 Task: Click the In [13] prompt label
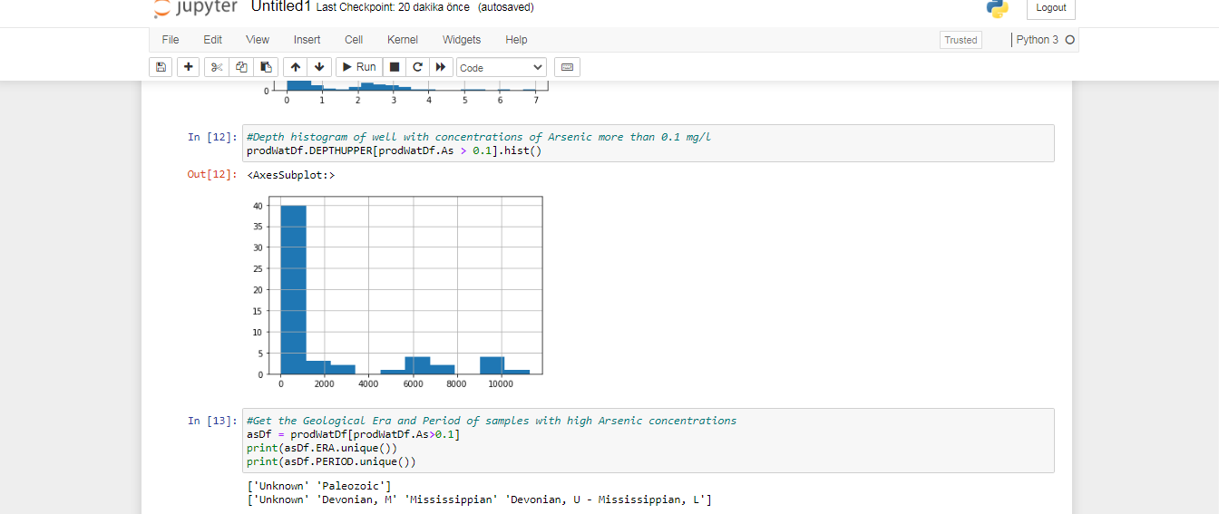click(211, 421)
